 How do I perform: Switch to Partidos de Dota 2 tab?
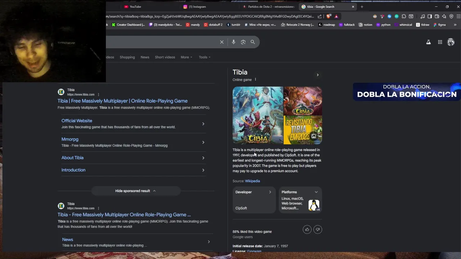point(268,6)
